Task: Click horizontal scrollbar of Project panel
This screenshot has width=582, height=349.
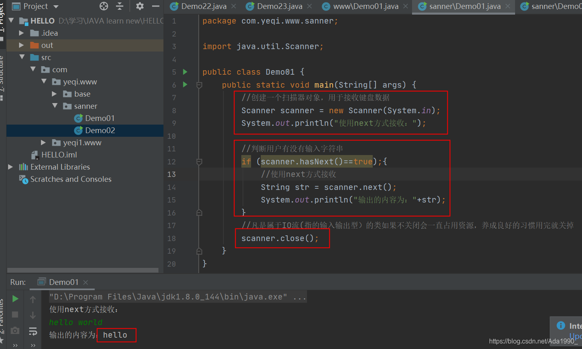Action: coord(83,270)
